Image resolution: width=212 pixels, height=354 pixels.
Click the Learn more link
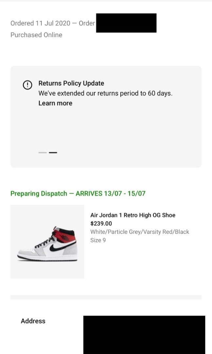(55, 103)
